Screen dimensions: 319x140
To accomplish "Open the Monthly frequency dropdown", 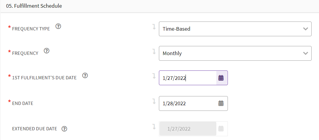I will (235, 53).
